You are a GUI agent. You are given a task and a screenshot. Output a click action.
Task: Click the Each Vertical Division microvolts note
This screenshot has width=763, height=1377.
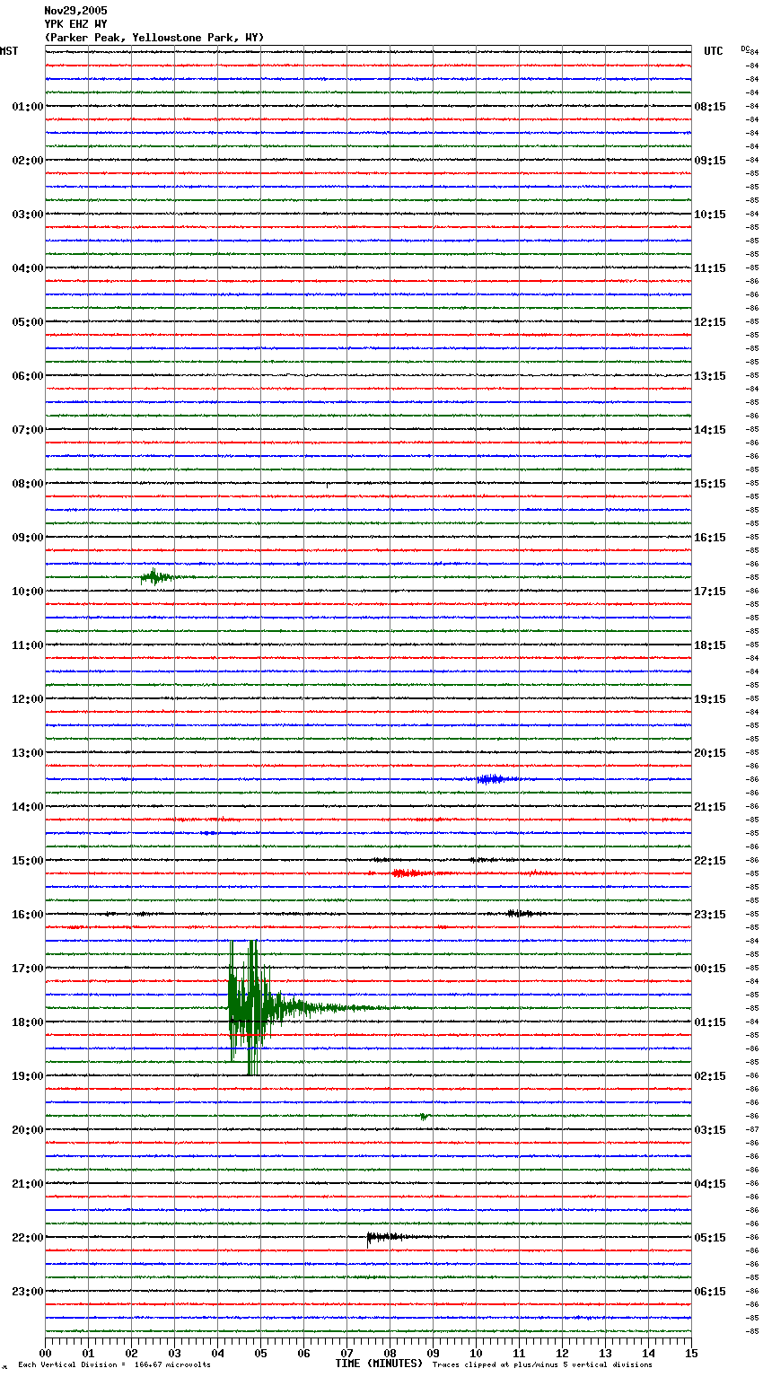(115, 1365)
